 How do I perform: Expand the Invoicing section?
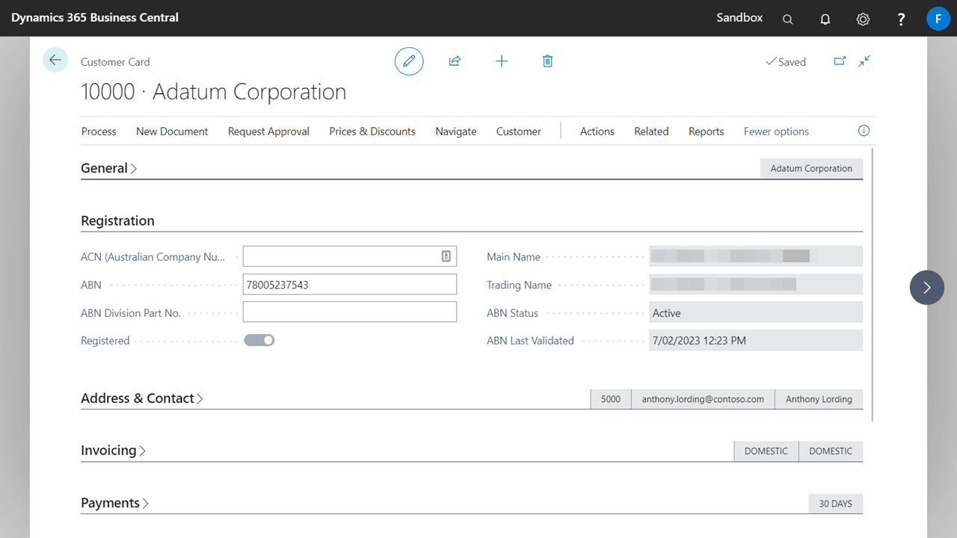[x=113, y=451]
